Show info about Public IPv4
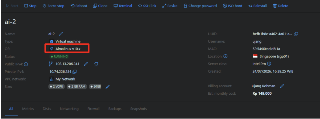The width and height of the screenshot is (320, 119). (x=26, y=64)
